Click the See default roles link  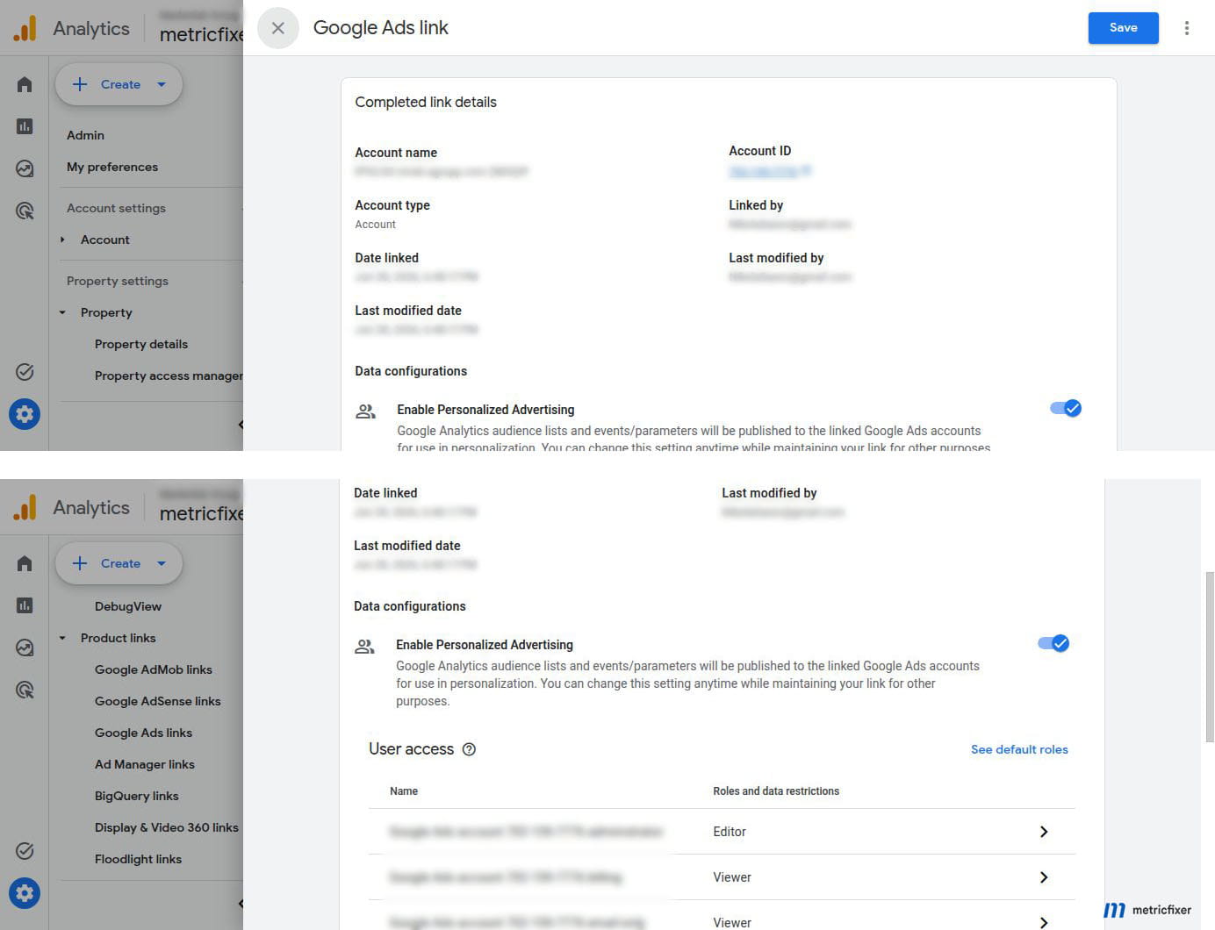[x=1019, y=749]
